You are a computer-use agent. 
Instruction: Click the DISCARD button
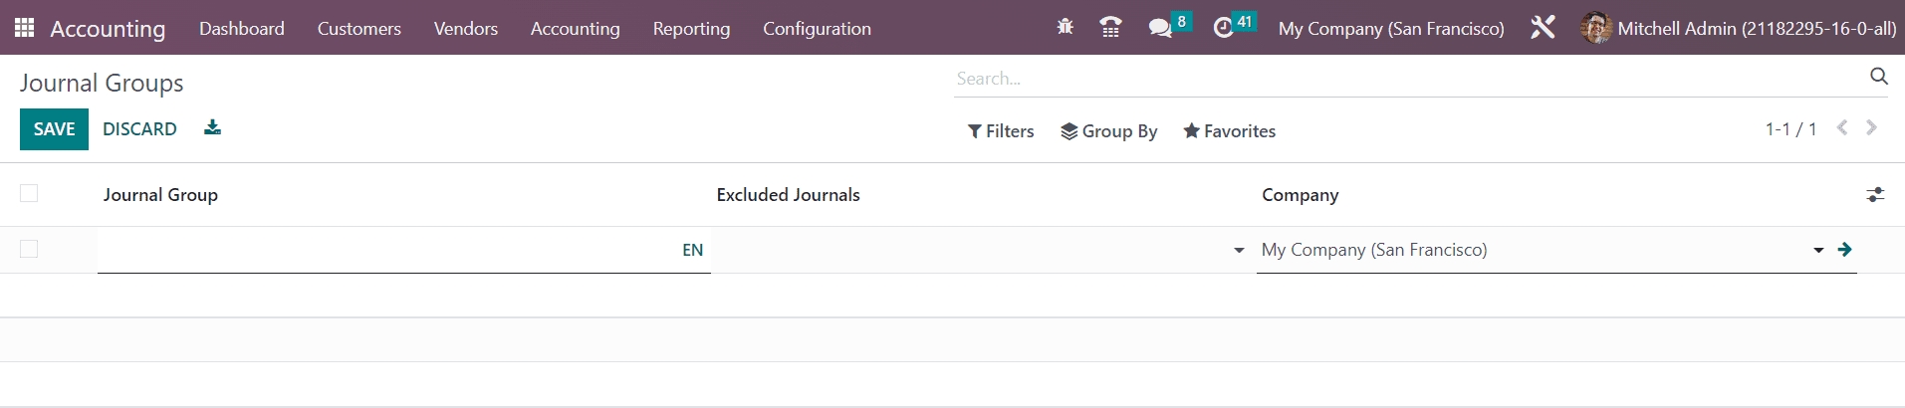[x=139, y=129]
